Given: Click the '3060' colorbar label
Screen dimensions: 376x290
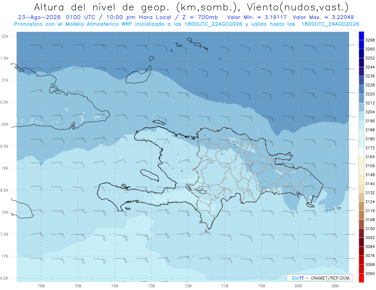Looking at the screenshot, I should click(370, 274).
